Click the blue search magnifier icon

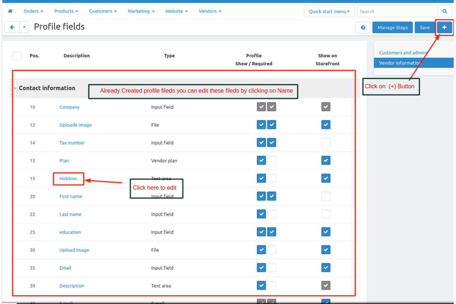[445, 11]
